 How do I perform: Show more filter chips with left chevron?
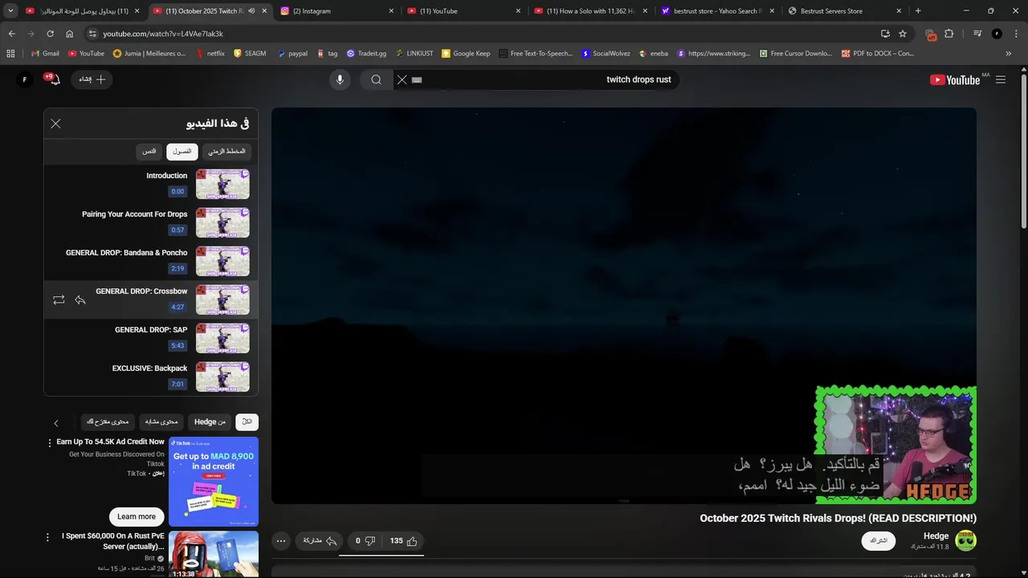tap(56, 423)
